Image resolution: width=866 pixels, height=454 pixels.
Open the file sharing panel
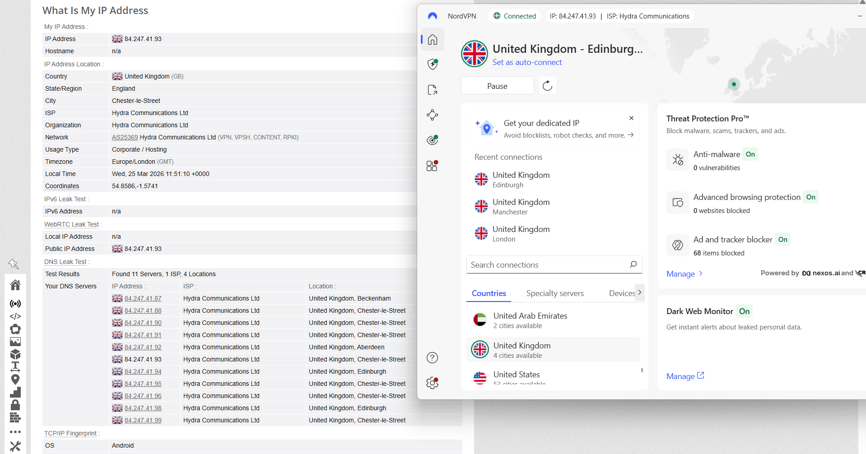[432, 89]
